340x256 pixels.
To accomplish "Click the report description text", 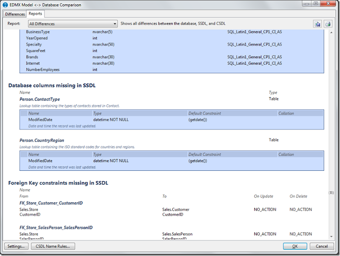I will [x=173, y=23].
